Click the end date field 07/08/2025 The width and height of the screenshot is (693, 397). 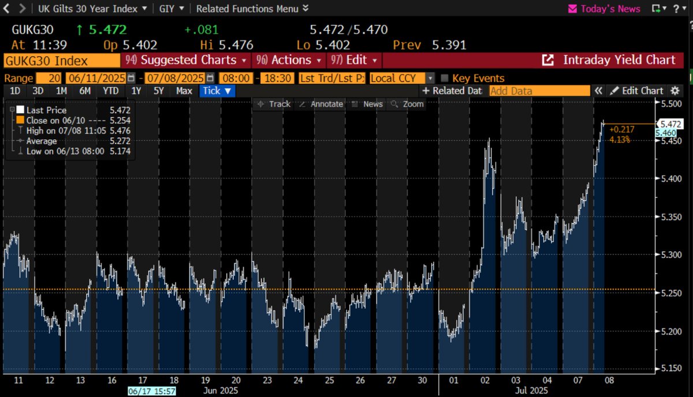(175, 78)
